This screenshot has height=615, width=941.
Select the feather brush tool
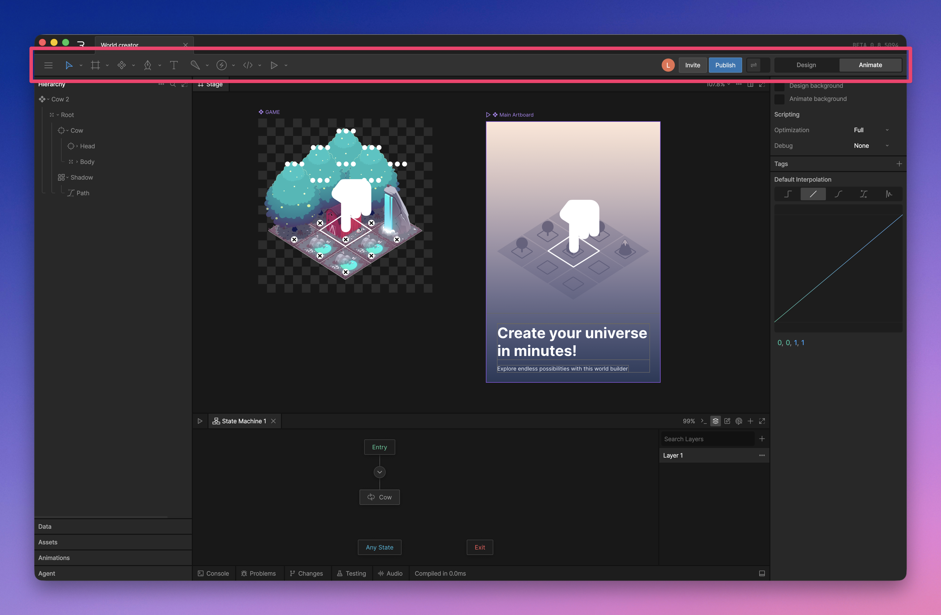(195, 65)
